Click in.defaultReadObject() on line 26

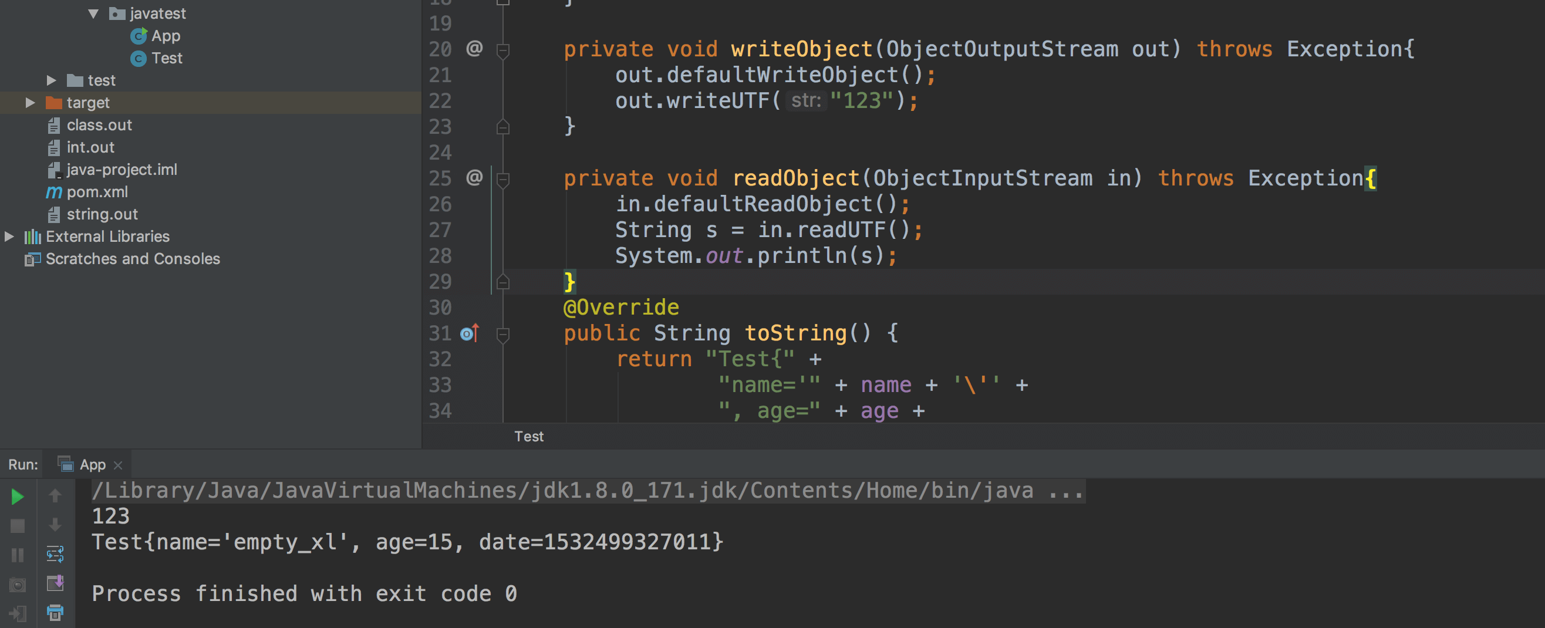756,204
